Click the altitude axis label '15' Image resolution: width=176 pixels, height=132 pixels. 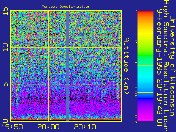5,11
